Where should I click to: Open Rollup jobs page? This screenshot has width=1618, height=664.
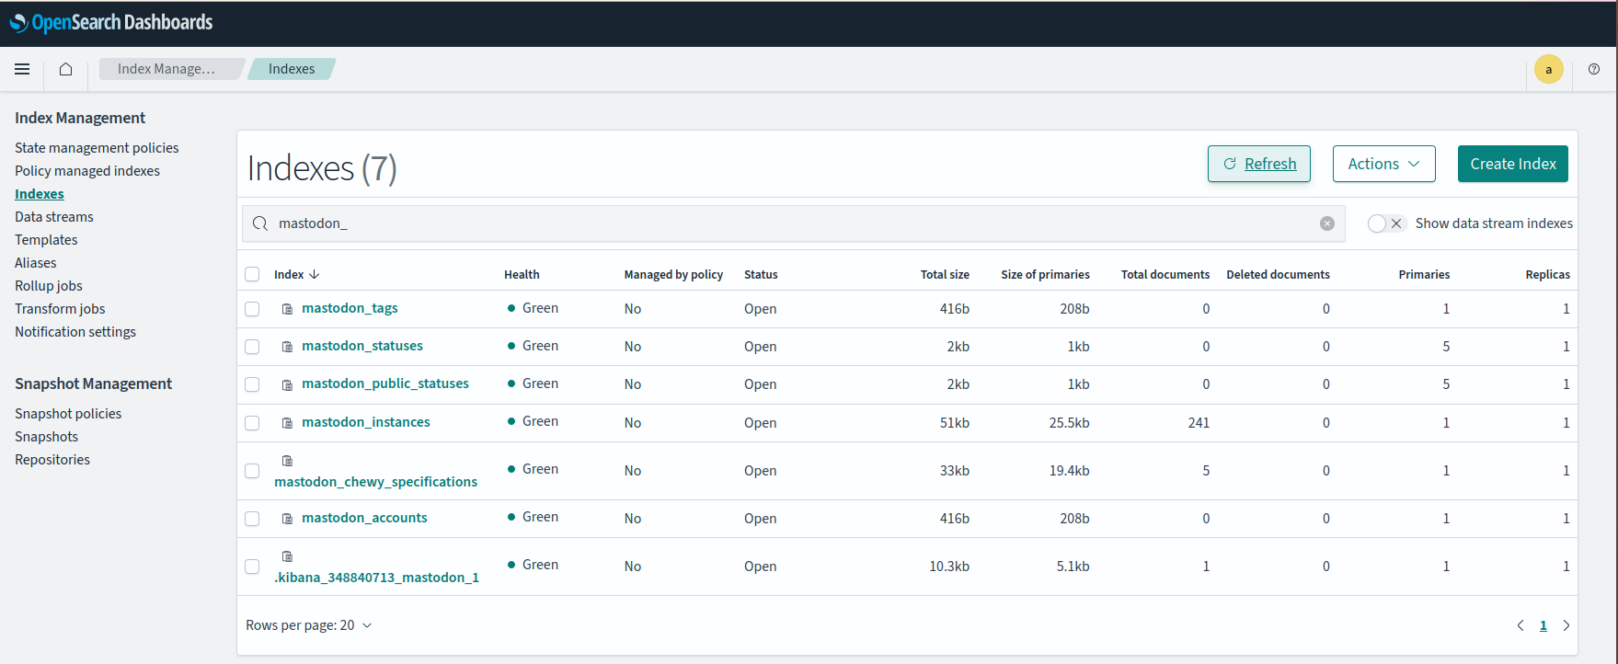point(49,286)
